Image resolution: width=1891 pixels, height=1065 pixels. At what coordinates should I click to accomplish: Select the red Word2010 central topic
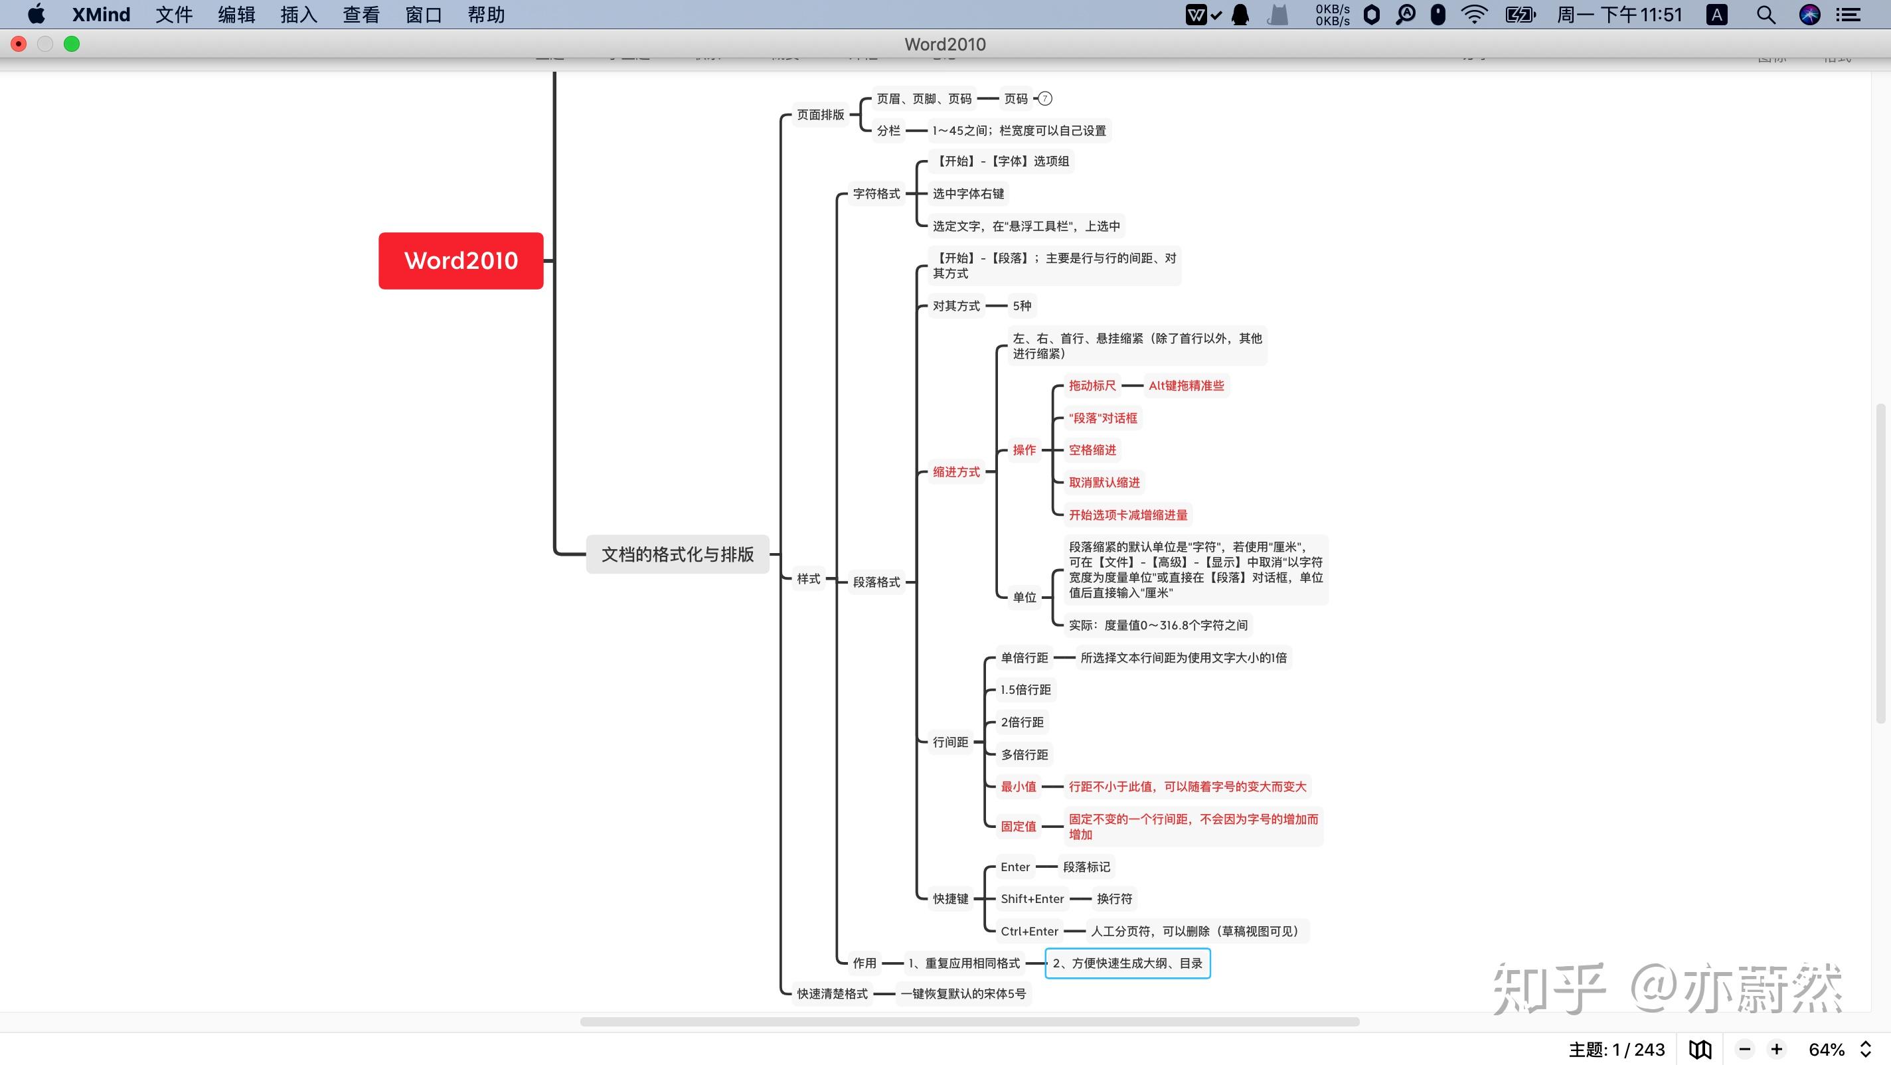[x=461, y=260]
